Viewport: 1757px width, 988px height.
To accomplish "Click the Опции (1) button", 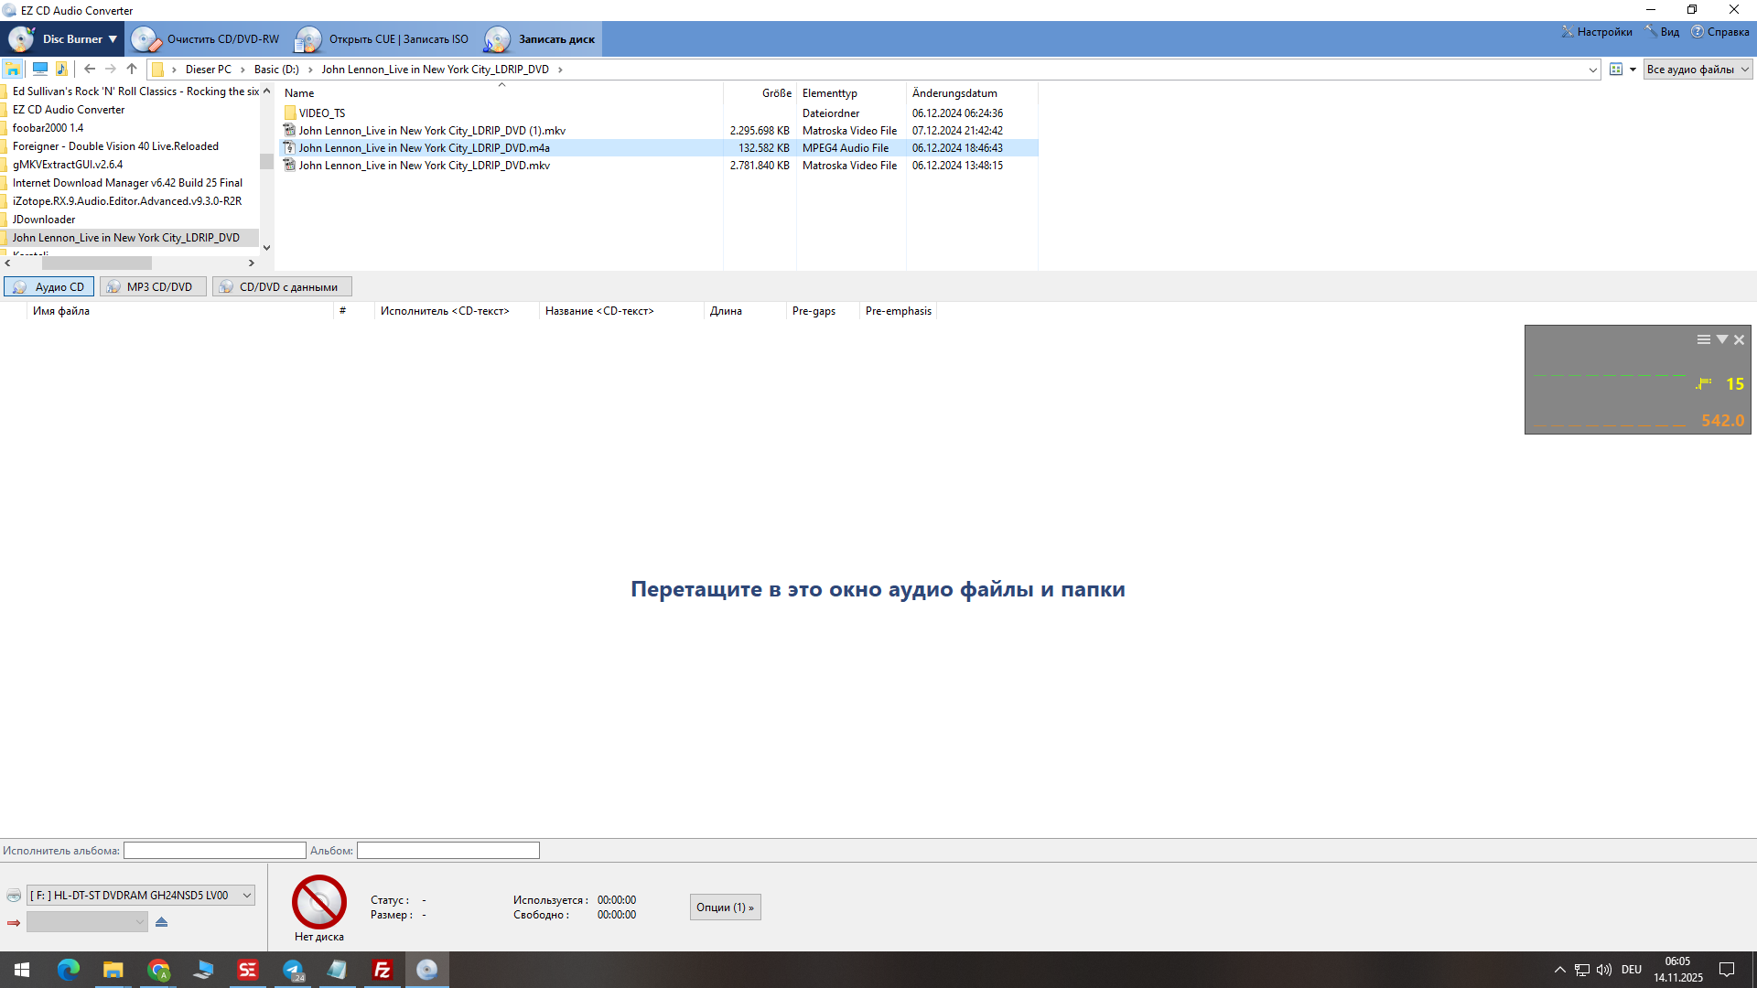I will coord(725,907).
